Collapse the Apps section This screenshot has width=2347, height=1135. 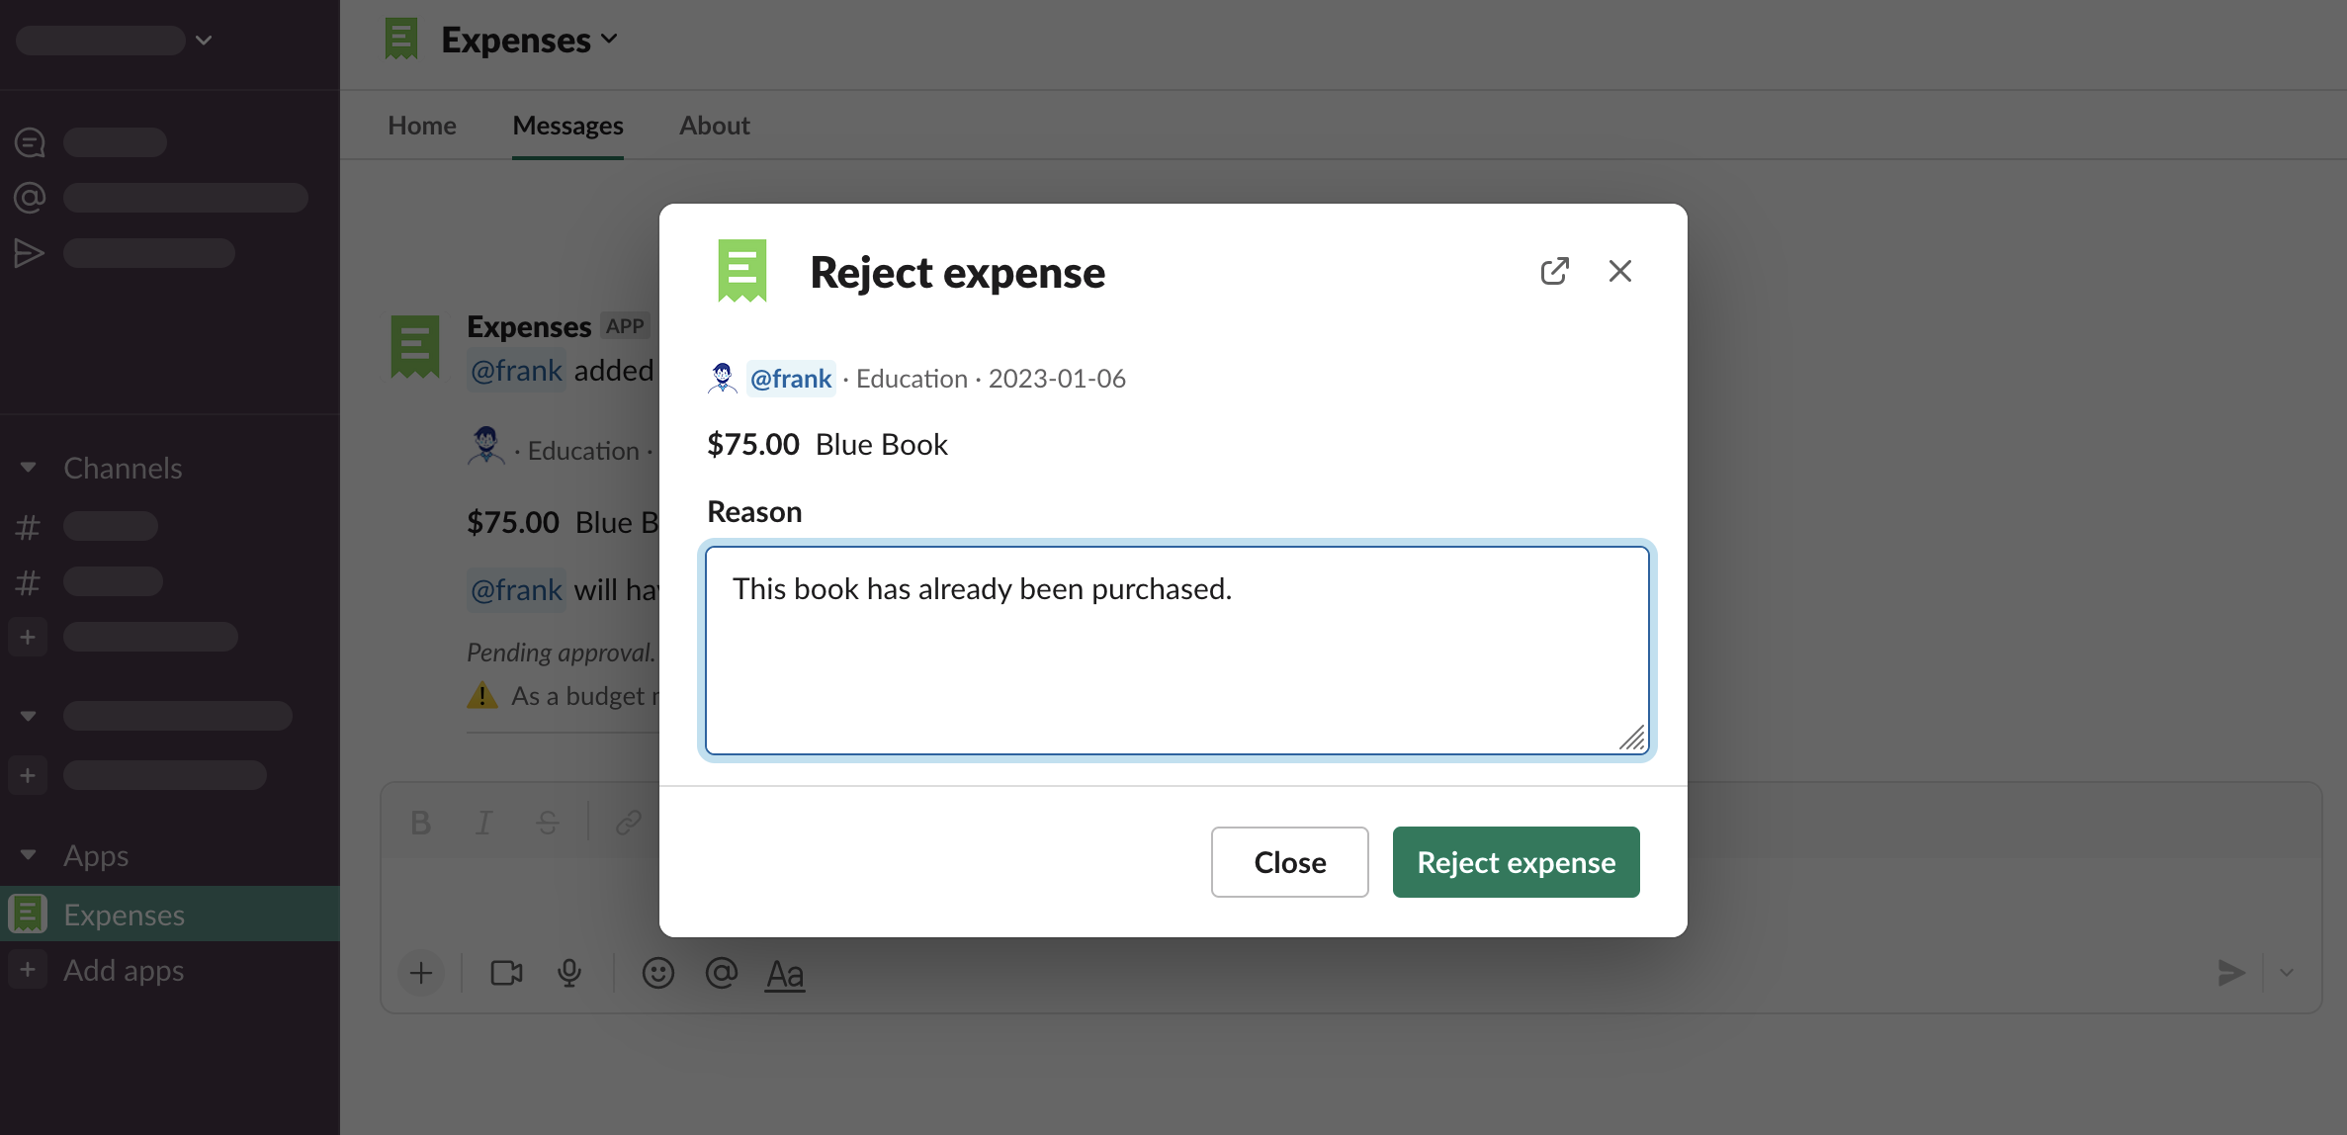(x=29, y=855)
